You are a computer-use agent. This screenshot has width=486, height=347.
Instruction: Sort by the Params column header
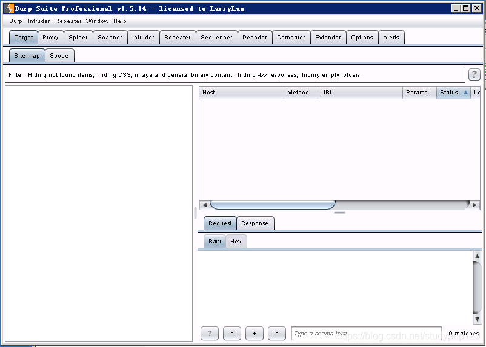click(420, 93)
